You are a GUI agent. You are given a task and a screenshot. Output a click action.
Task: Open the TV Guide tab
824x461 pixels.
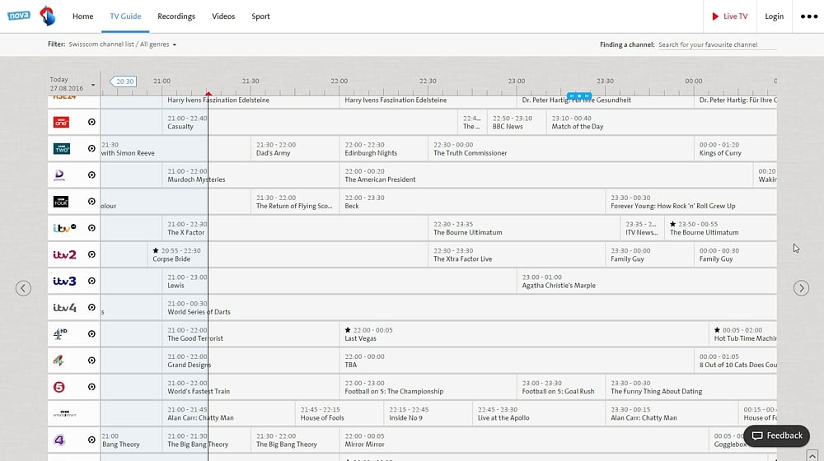pos(125,16)
